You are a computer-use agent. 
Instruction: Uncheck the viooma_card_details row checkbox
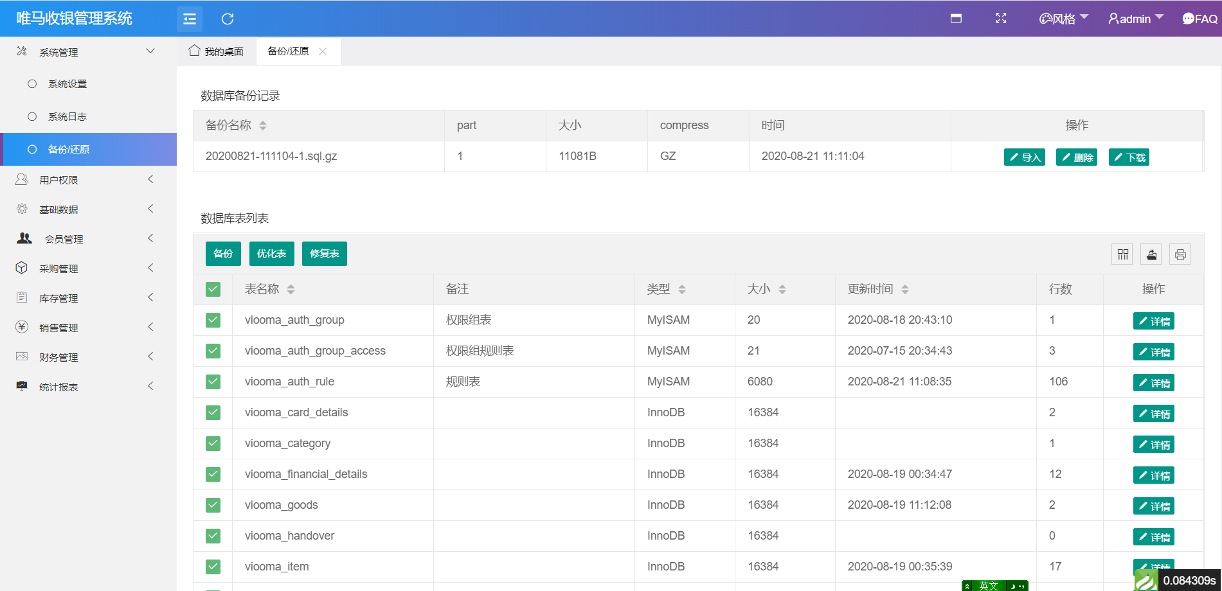tap(213, 412)
